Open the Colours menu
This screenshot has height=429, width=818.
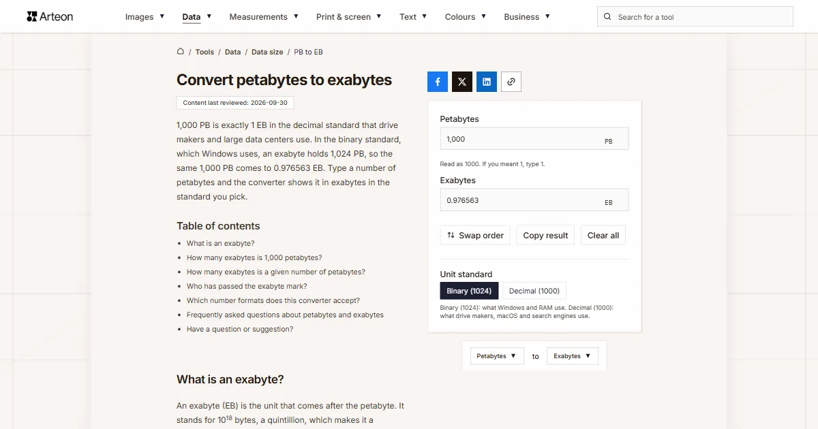(466, 17)
